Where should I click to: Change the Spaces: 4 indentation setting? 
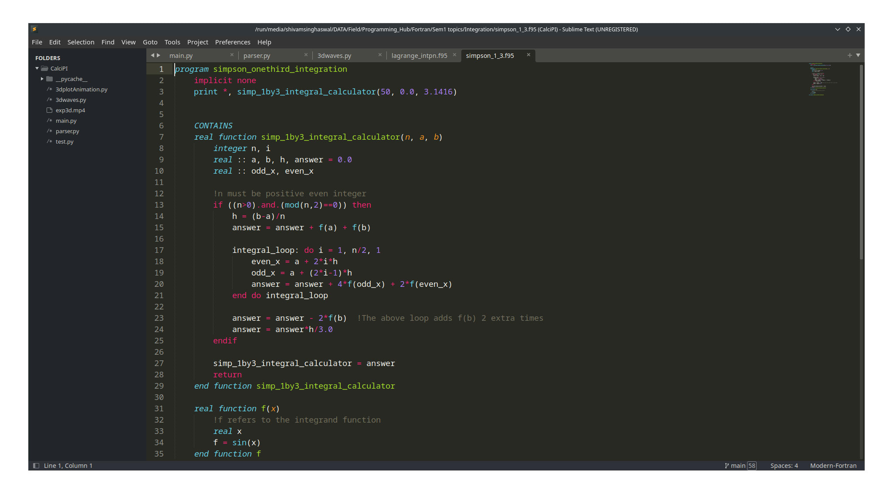[x=784, y=466]
